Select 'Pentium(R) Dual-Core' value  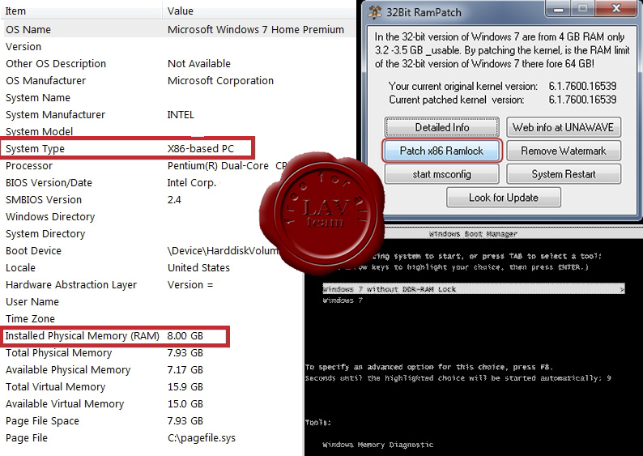click(218, 166)
